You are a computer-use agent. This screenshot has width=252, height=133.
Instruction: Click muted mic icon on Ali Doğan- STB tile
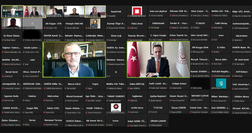pos(44,28)
